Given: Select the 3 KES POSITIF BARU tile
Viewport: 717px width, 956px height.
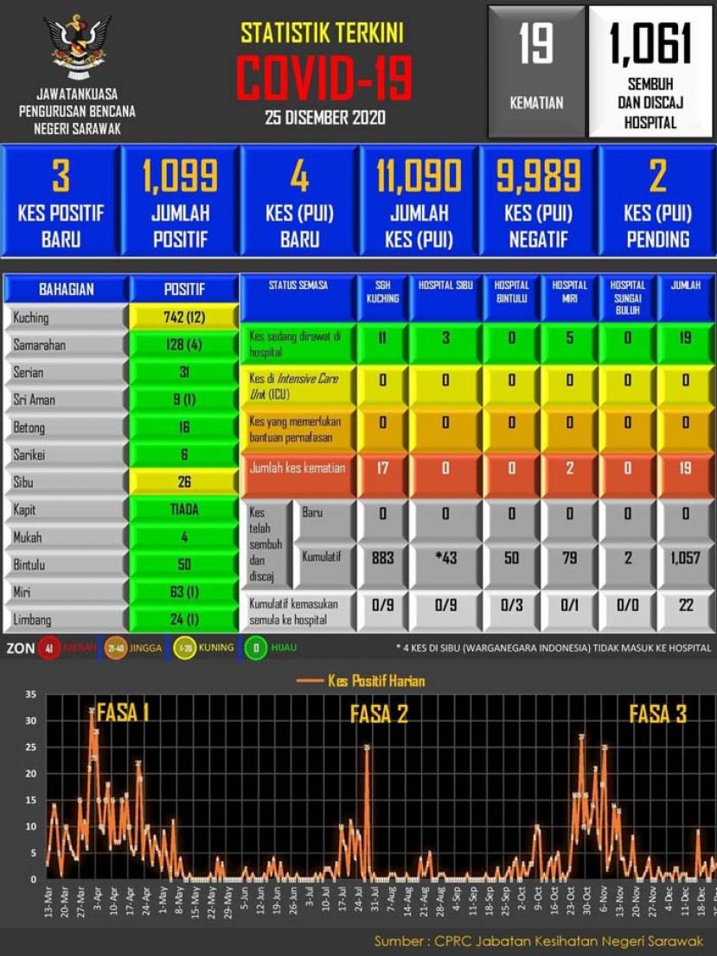Looking at the screenshot, I should pyautogui.click(x=61, y=200).
